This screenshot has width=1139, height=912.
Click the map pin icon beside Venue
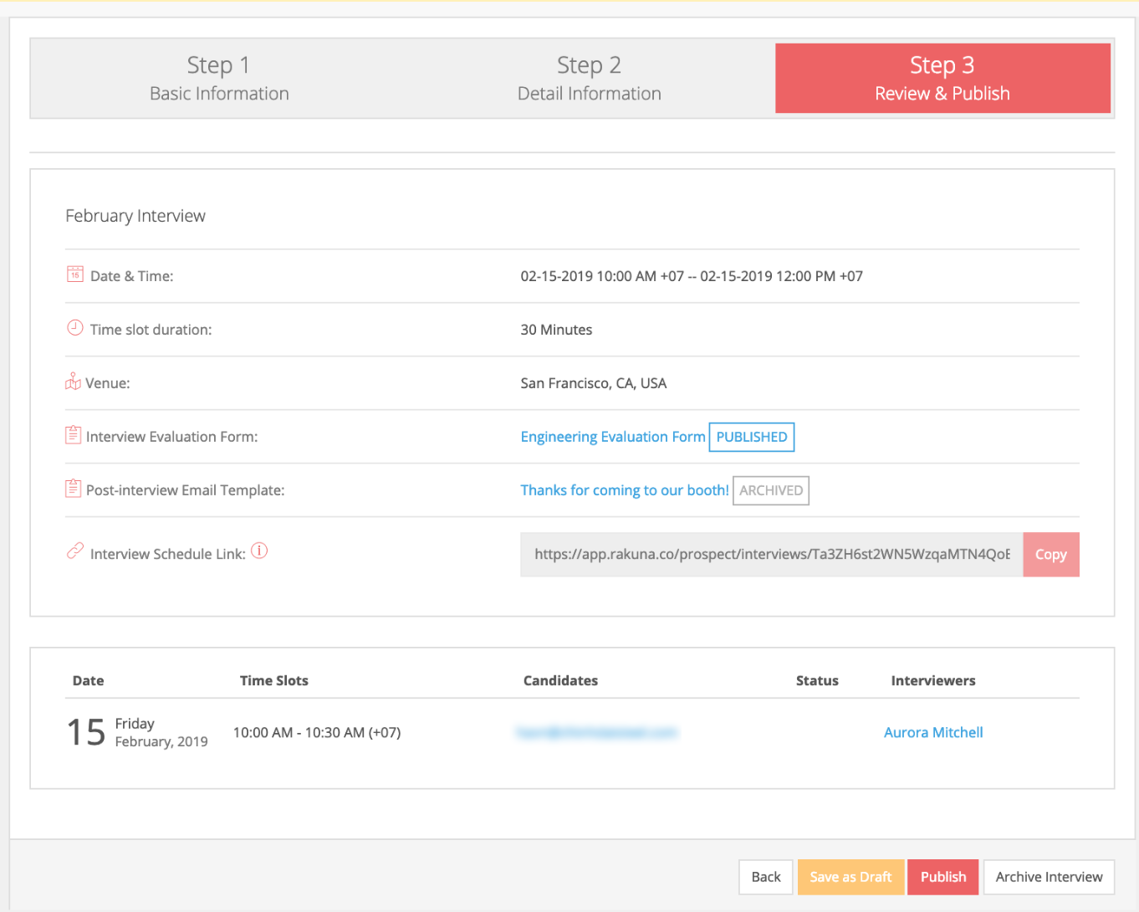tap(73, 382)
